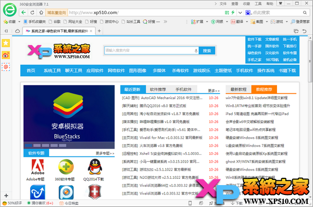
Task: Open the 杀毒软件 navigation link
Action: pyautogui.click(x=180, y=70)
